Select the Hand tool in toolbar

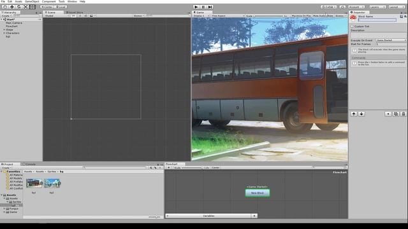tap(5, 7)
